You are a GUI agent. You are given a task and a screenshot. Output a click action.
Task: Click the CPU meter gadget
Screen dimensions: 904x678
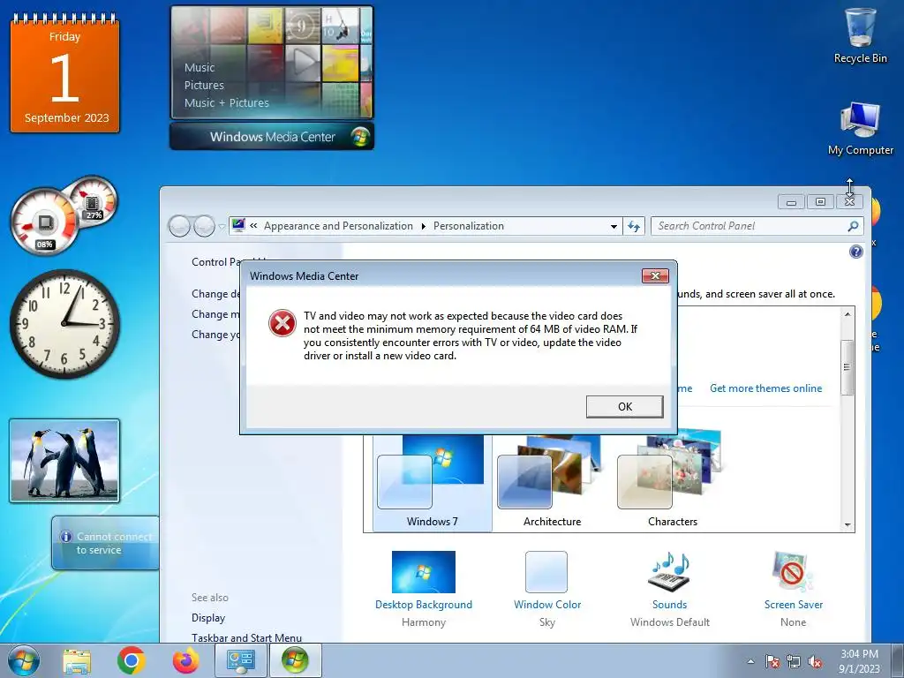point(46,222)
